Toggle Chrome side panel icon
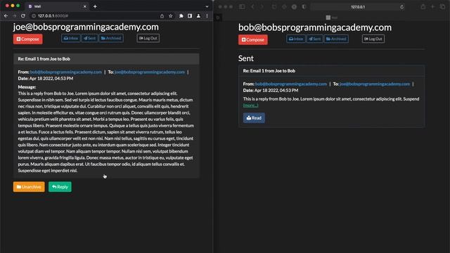 pyautogui.click(x=190, y=16)
